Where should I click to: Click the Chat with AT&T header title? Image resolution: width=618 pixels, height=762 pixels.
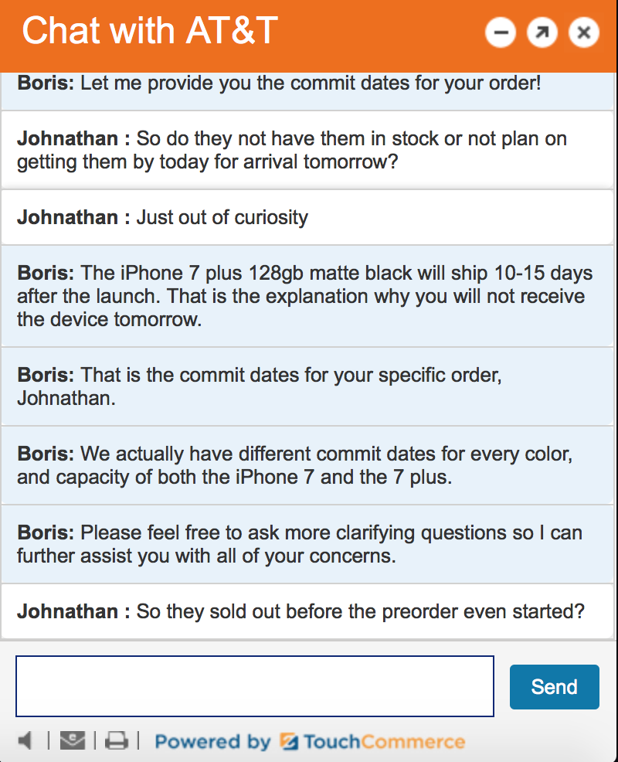150,31
